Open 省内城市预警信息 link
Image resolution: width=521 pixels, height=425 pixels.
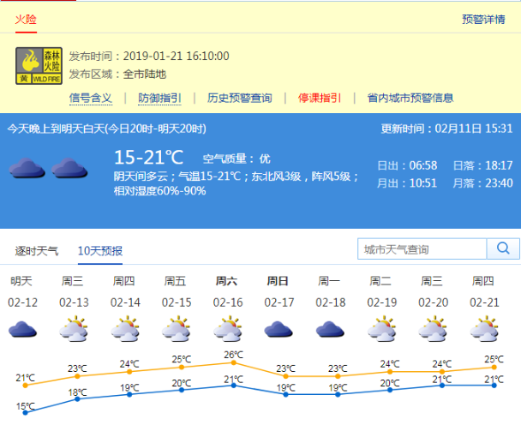coord(410,98)
